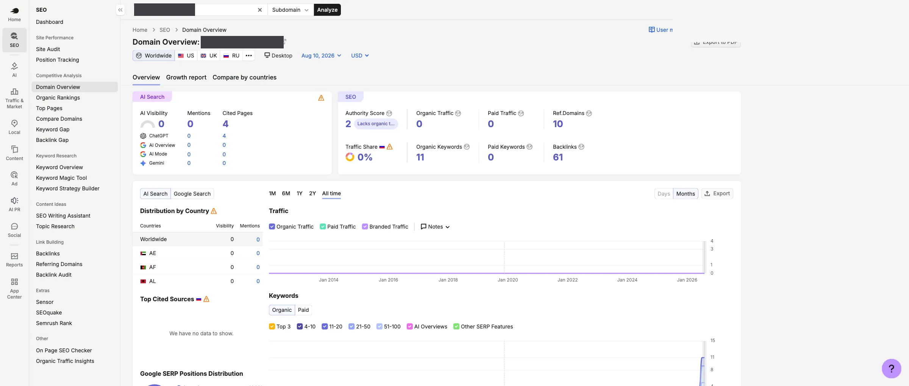Viewport: 909px width, 386px height.
Task: Click the Paid Keywords info globe icon
Action: [529, 147]
